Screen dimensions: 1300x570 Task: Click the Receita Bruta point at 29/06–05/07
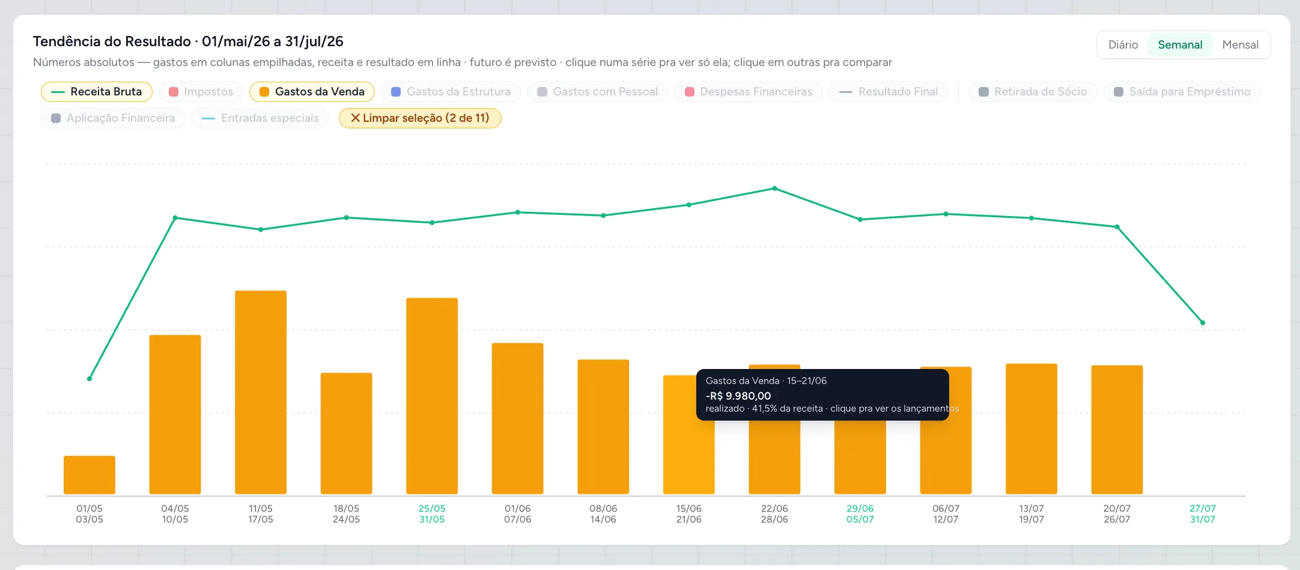860,220
